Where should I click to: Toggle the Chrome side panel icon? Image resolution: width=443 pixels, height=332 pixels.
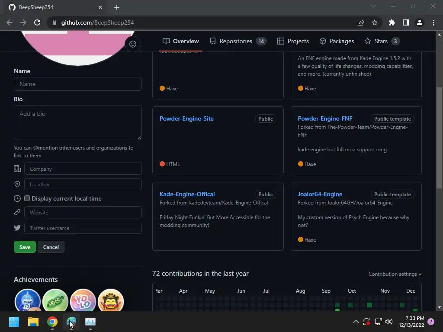[406, 22]
